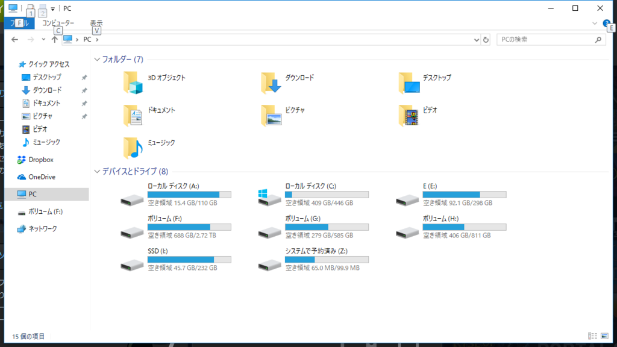The image size is (617, 347).
Task: Click the 空き領域 688 GB/2.72 TB text
Action: tap(182, 236)
